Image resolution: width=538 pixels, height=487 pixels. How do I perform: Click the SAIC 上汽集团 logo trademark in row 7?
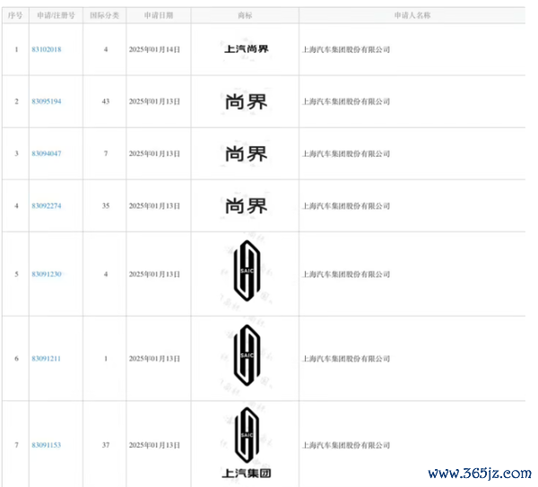tap(247, 443)
